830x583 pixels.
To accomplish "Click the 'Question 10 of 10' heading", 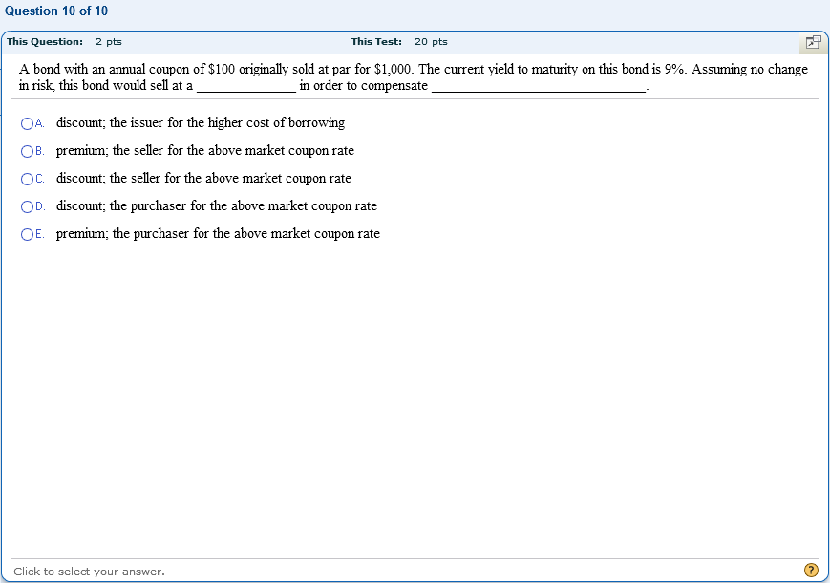I will [56, 11].
